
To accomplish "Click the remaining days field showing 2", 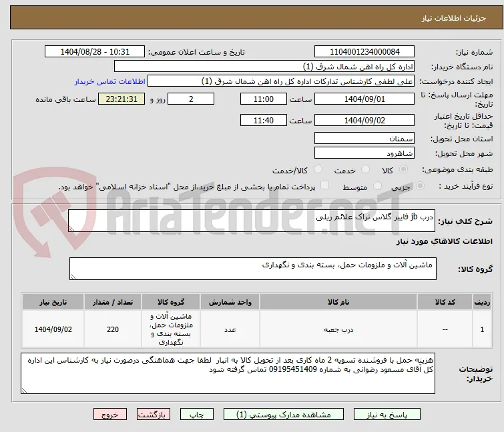I will point(191,99).
